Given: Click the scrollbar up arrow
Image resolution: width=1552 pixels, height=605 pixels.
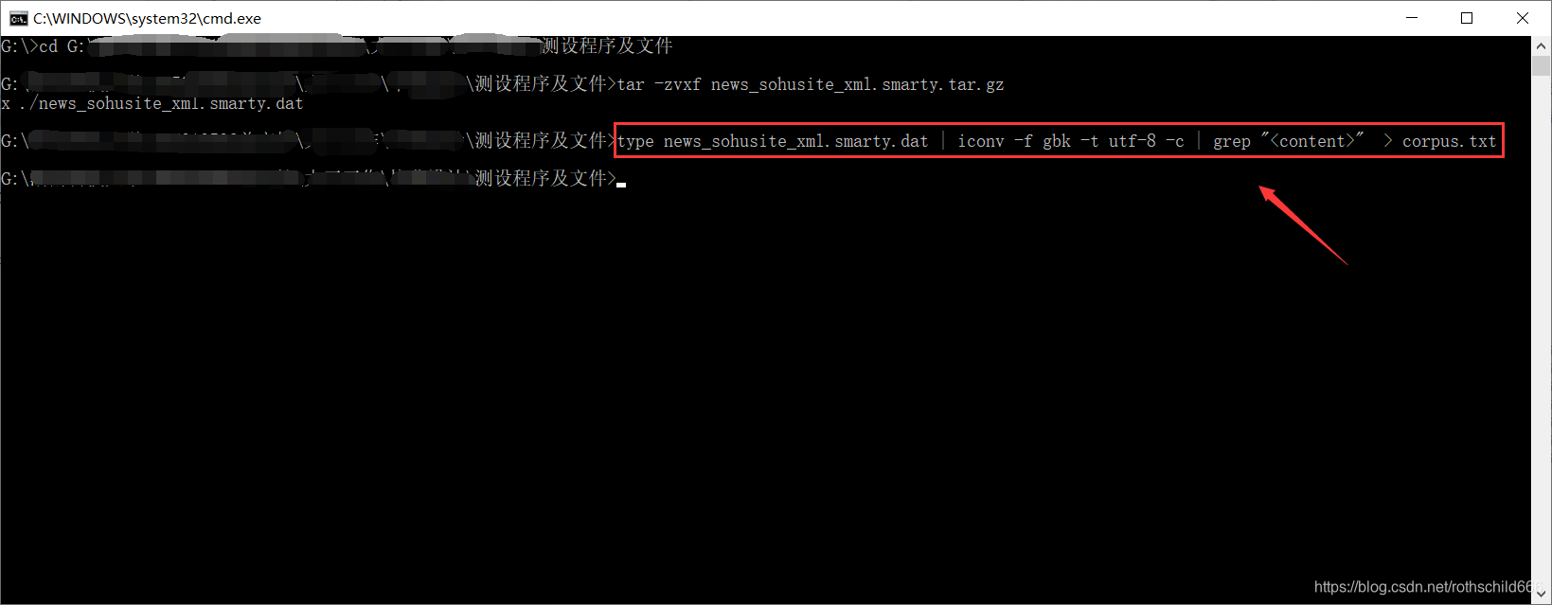Looking at the screenshot, I should [x=1542, y=44].
